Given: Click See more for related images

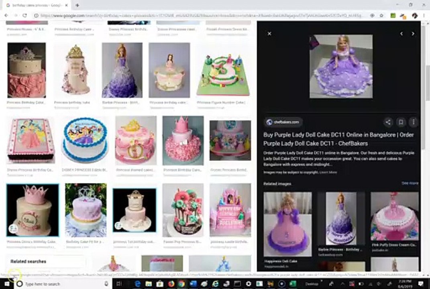Looking at the screenshot, I should pos(410,183).
